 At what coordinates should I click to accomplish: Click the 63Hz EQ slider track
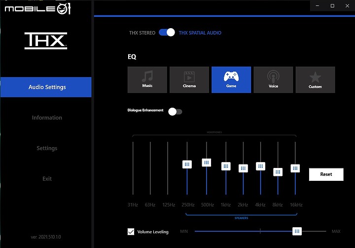click(150, 168)
